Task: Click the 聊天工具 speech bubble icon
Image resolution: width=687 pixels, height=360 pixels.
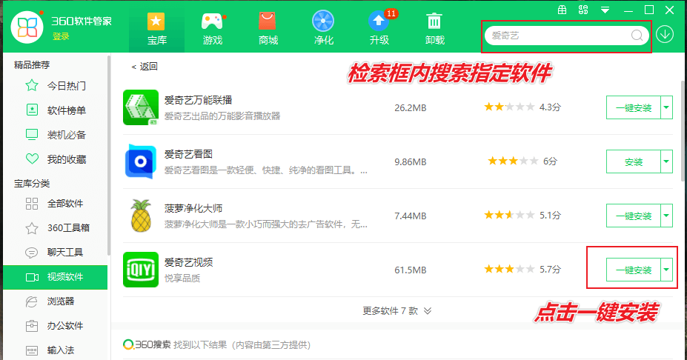Action: (x=32, y=253)
